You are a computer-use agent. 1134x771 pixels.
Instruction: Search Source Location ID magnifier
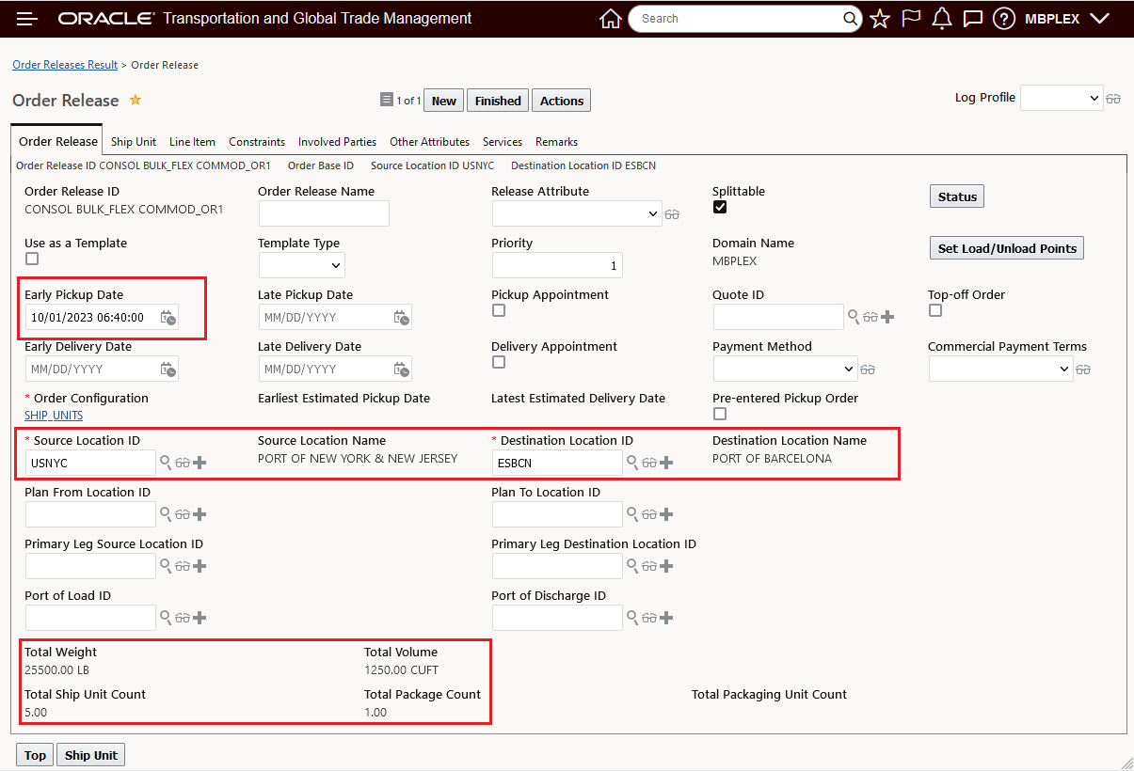[x=166, y=463]
